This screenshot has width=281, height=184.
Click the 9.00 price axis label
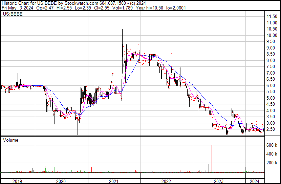[271, 48]
